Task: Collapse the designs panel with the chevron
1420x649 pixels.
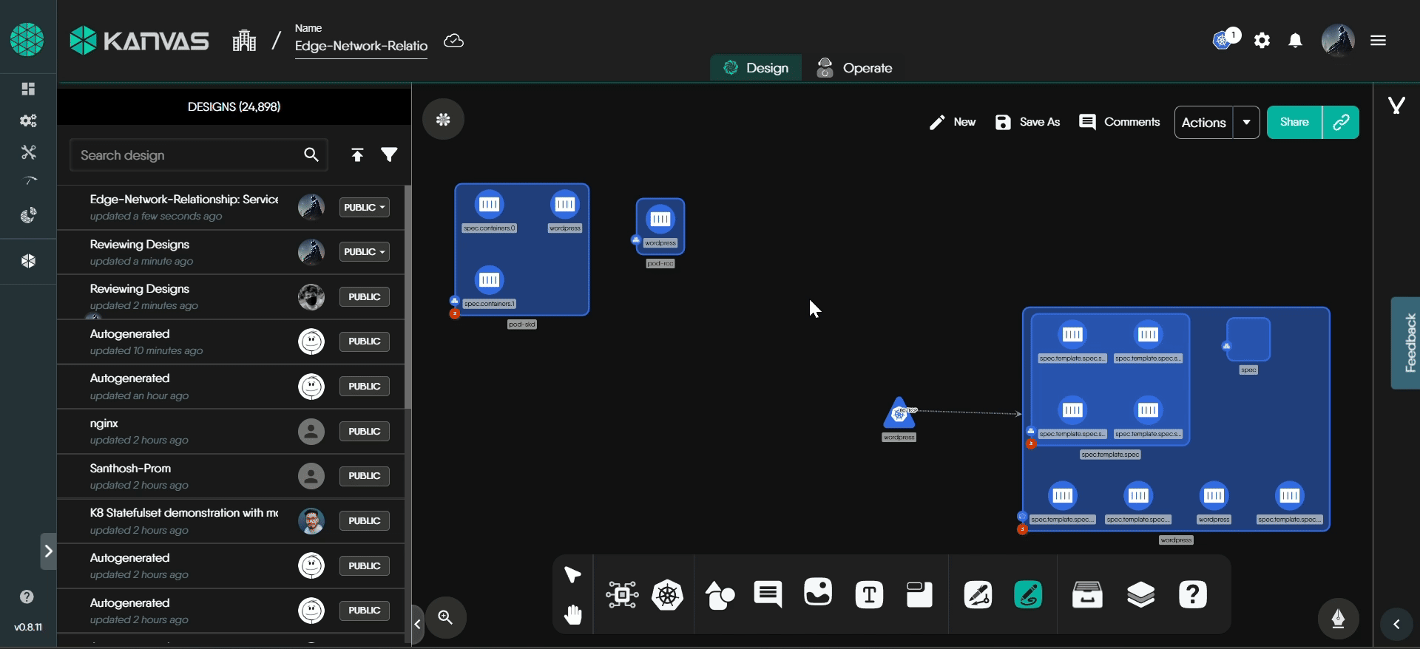Action: click(x=417, y=625)
